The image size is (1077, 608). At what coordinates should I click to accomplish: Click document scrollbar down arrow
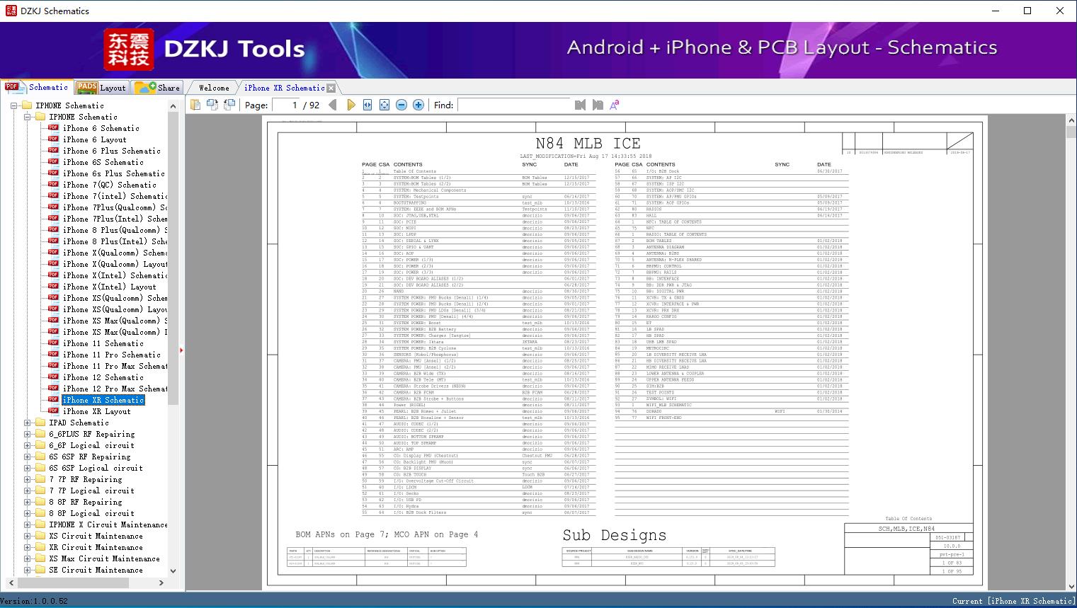pos(1071,586)
